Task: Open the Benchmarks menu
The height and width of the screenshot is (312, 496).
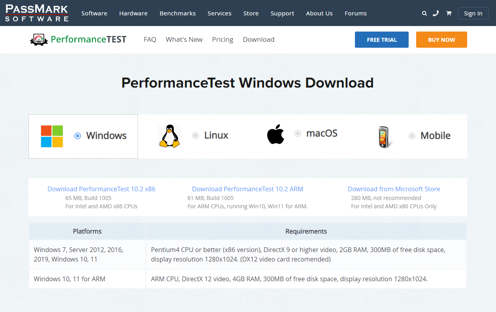Action: (177, 13)
